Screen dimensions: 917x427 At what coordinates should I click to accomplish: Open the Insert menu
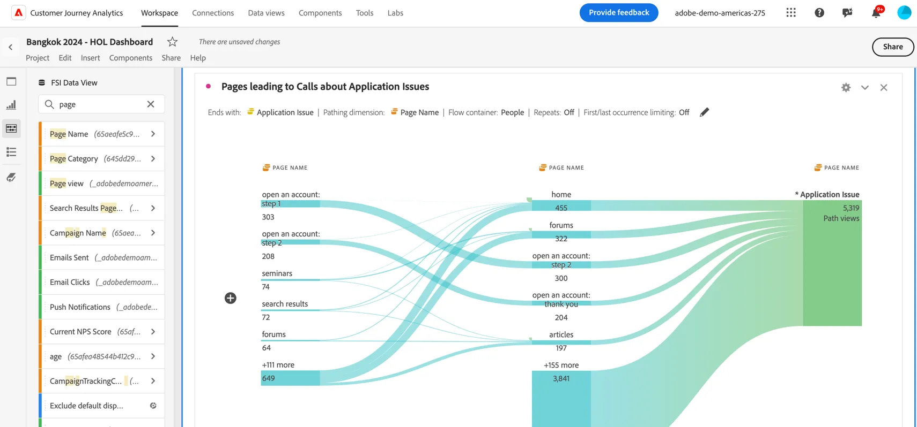[90, 58]
